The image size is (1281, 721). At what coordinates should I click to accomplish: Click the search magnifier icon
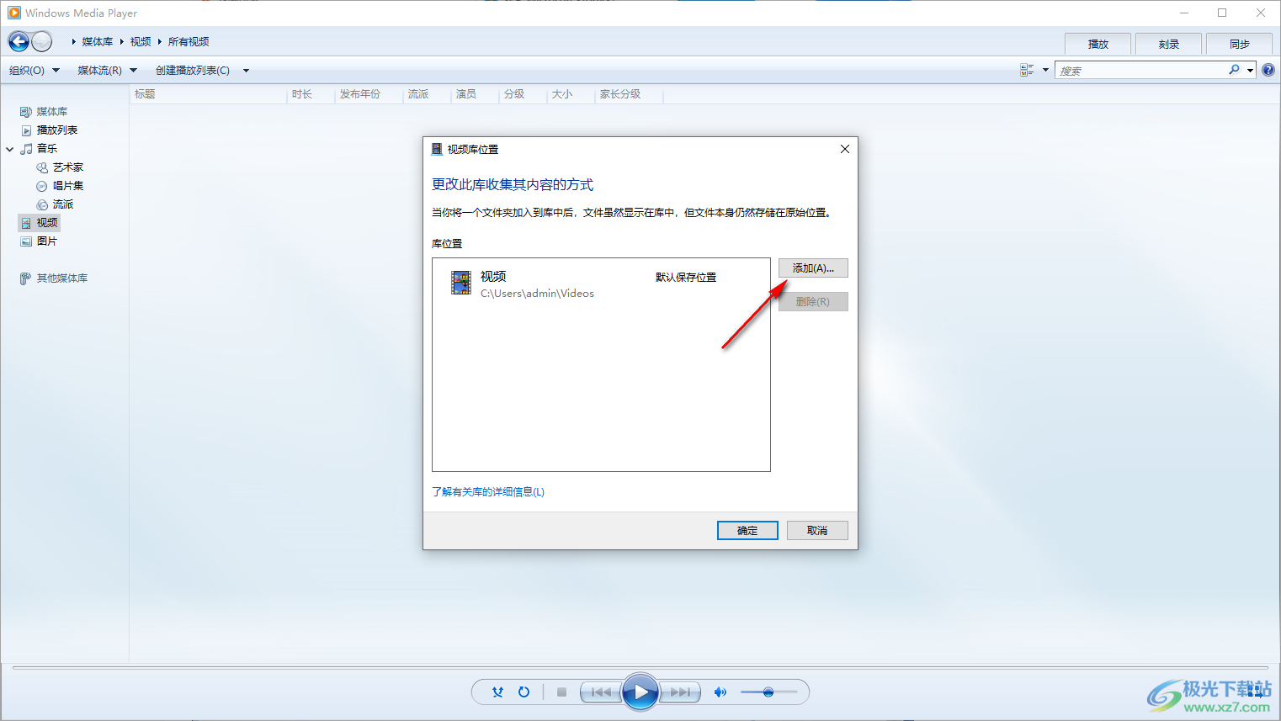1234,70
